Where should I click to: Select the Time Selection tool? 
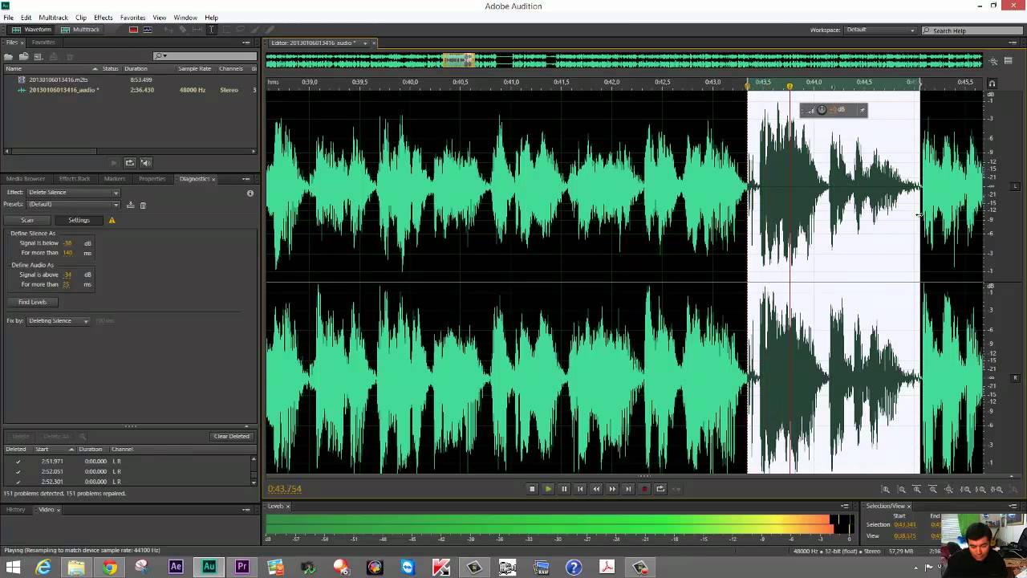pyautogui.click(x=211, y=30)
